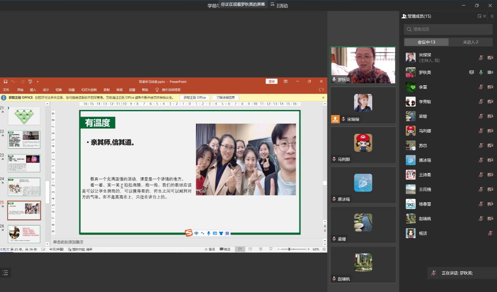This screenshot has height=292, width=497.
Task: Click the Sogou input method logo
Action: [189, 233]
